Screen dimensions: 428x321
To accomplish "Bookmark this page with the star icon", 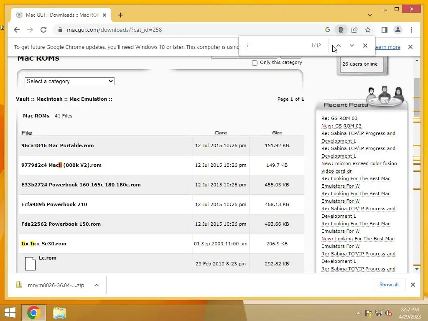I will [368, 30].
